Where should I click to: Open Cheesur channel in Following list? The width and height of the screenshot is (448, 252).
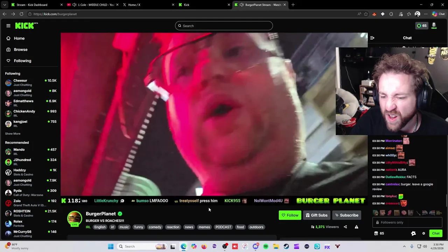pyautogui.click(x=31, y=83)
